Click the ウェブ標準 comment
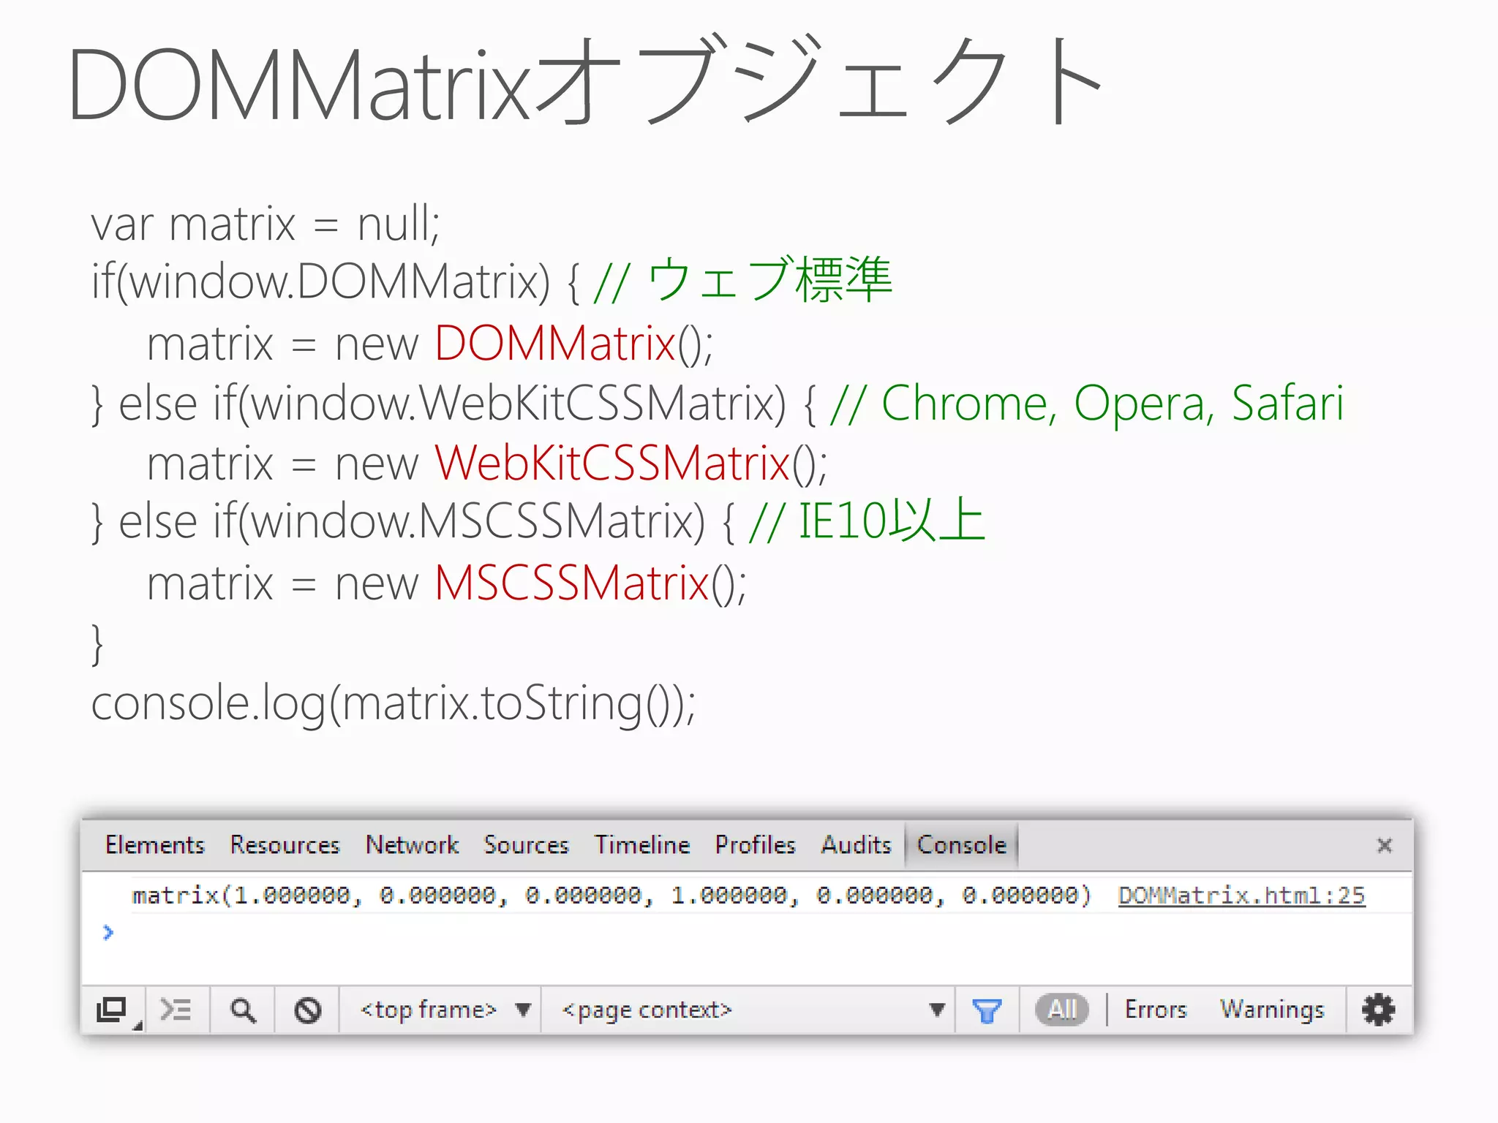This screenshot has width=1498, height=1123. coord(744,280)
